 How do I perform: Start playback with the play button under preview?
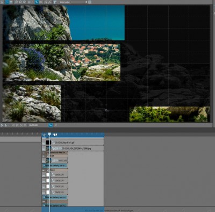2,125
